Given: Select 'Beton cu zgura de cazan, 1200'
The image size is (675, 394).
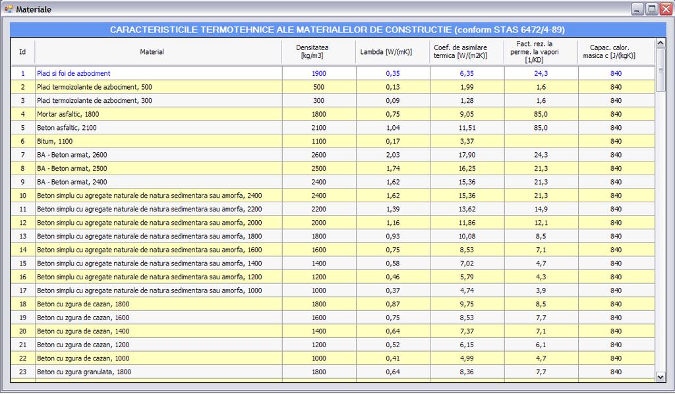Looking at the screenshot, I should pos(332,345).
